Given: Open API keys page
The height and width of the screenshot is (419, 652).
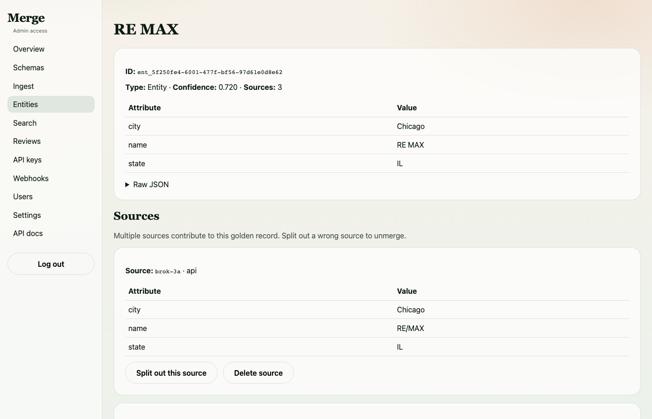Looking at the screenshot, I should click(x=51, y=160).
